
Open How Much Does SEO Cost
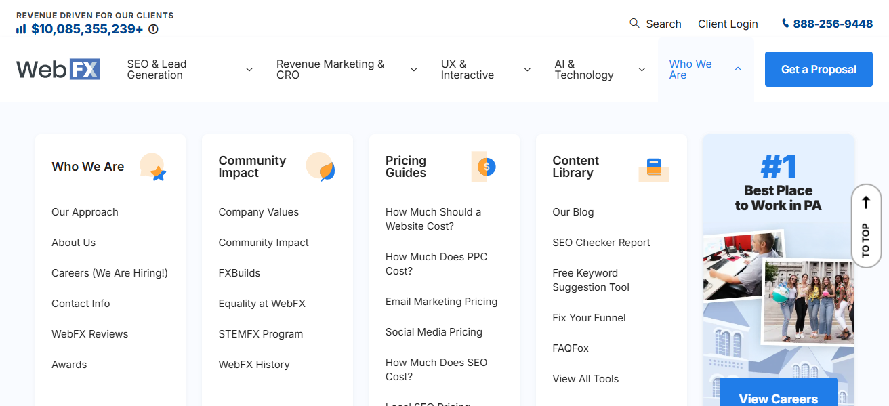click(436, 369)
